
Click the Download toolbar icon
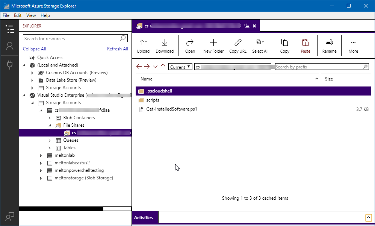point(165,42)
